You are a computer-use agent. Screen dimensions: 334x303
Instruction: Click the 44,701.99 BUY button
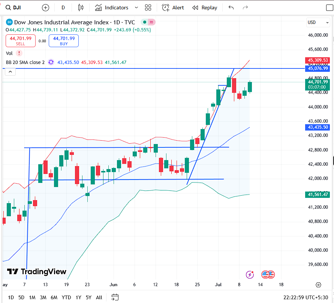64,41
